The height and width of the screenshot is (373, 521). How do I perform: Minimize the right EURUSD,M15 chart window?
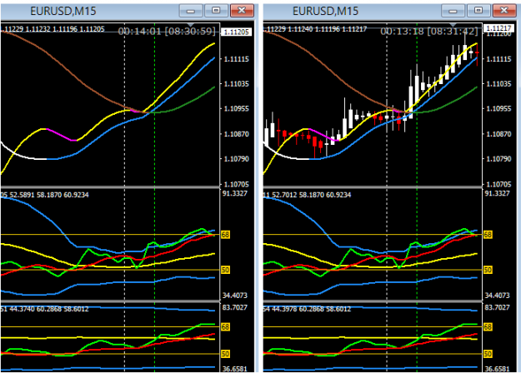click(453, 11)
